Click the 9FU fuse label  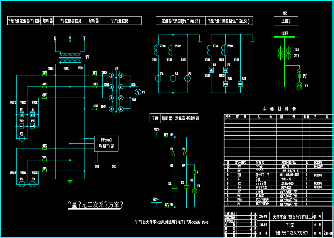pyautogui.click(x=95, y=72)
